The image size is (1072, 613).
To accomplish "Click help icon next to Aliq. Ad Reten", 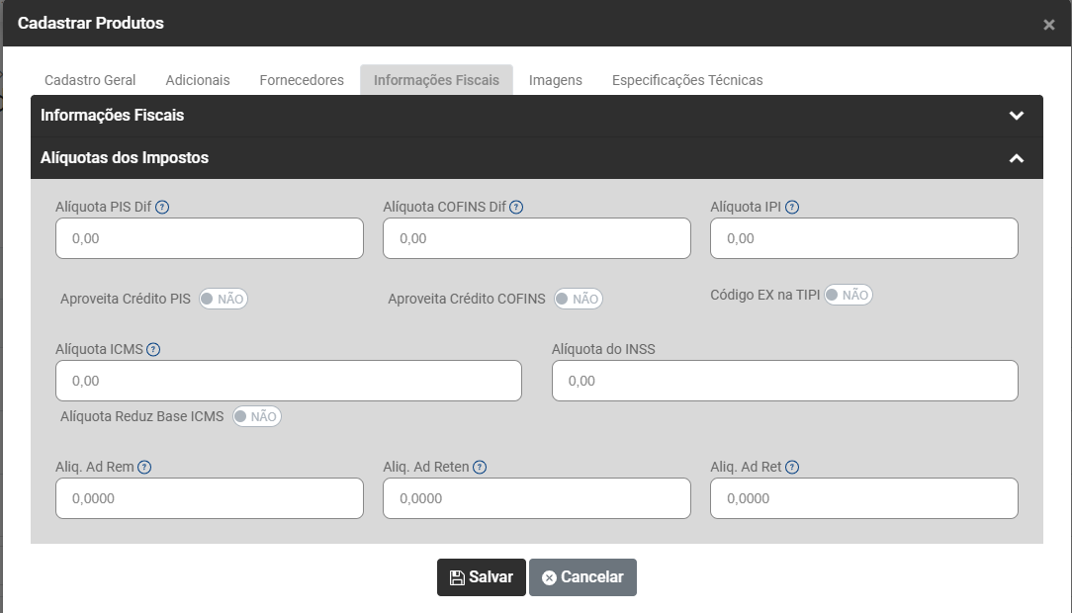I will point(480,468).
